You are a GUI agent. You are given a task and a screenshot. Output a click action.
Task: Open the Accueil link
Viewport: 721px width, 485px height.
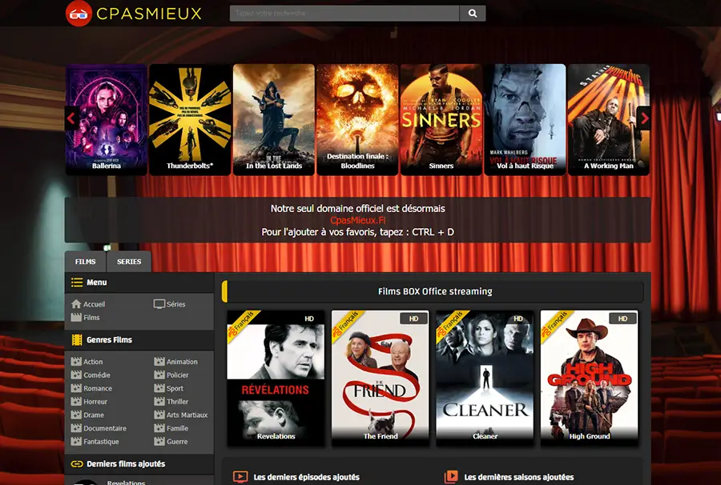point(95,304)
